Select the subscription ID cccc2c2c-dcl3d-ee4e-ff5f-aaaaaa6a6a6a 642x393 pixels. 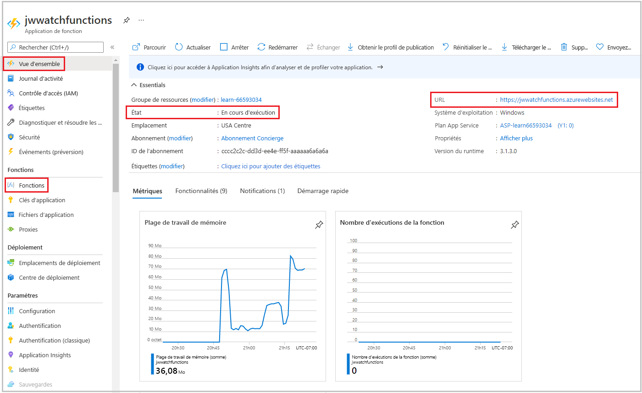(x=275, y=151)
